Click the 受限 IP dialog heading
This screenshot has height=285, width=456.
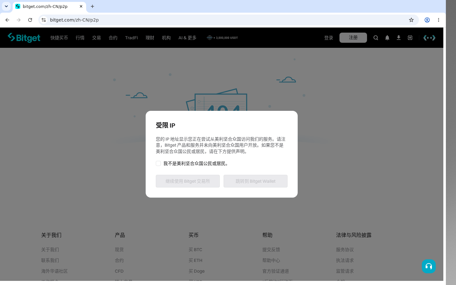click(x=166, y=125)
